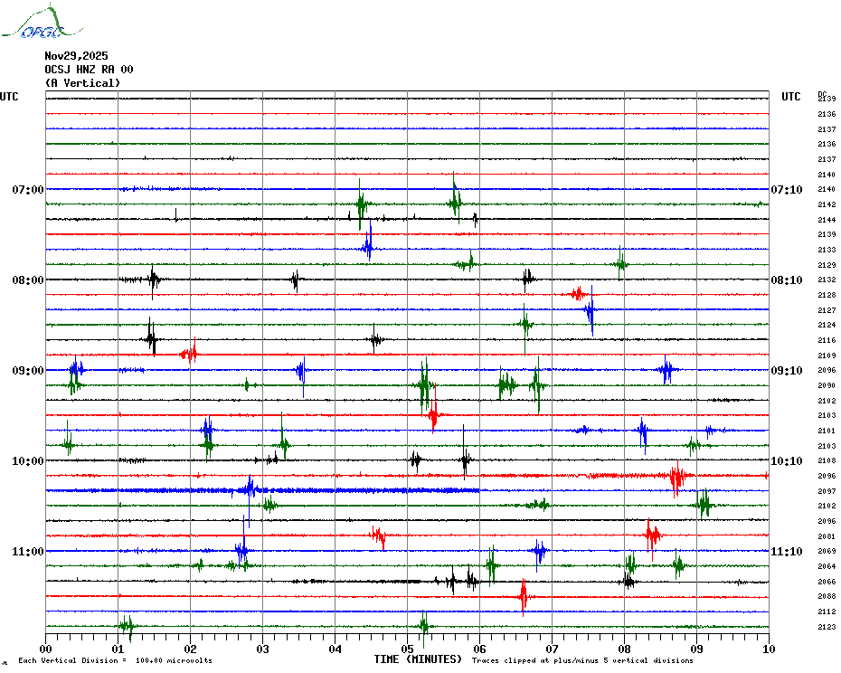841x673 pixels.
Task: Click minute tick 05 on bottom axis
Action: 407,649
